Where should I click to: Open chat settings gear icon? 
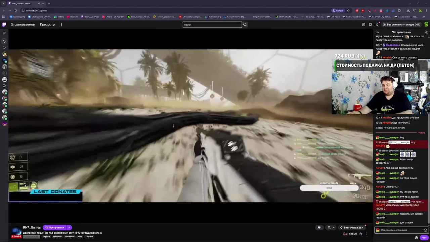416,238
